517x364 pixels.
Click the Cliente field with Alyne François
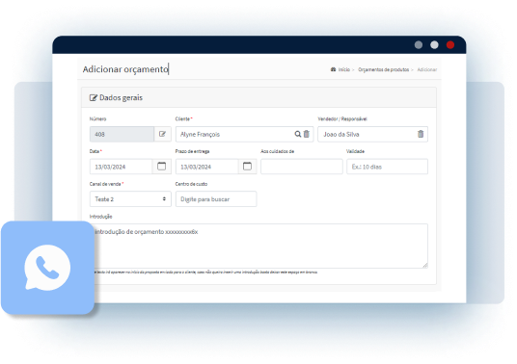pyautogui.click(x=244, y=134)
